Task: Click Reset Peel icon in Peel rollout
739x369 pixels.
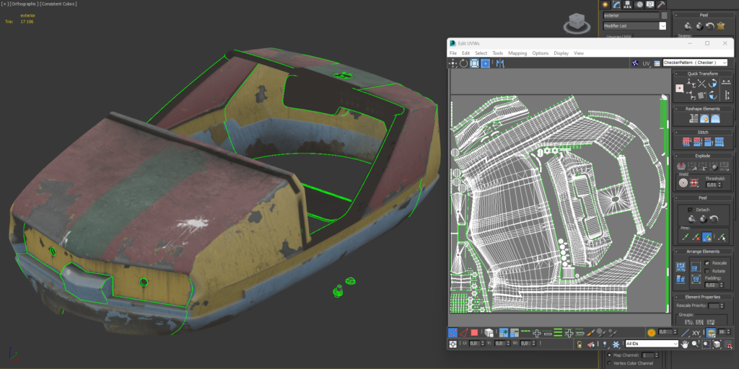Action: click(x=714, y=218)
